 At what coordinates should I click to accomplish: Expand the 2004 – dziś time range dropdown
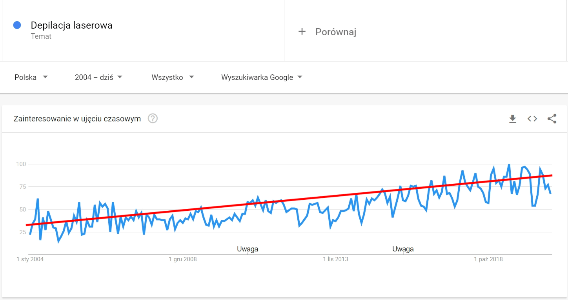click(98, 77)
